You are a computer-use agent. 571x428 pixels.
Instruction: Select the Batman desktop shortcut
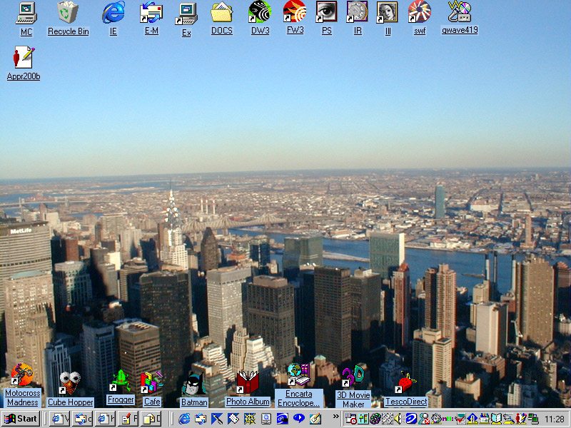(193, 385)
